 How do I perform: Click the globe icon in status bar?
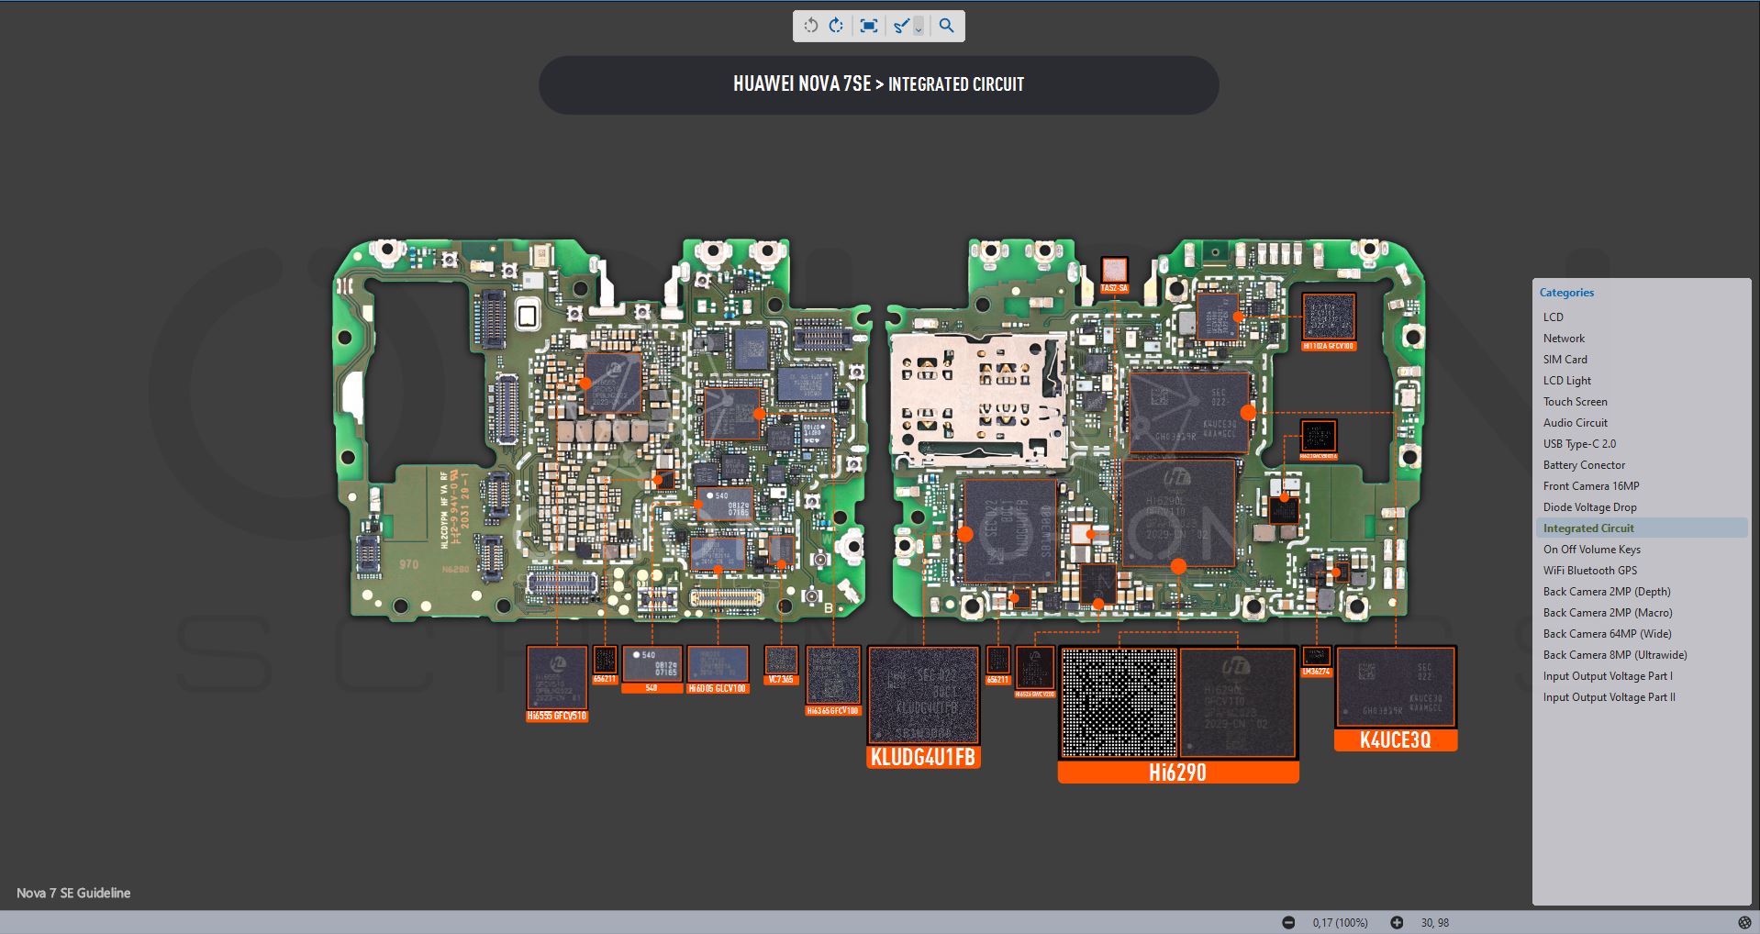(1744, 922)
